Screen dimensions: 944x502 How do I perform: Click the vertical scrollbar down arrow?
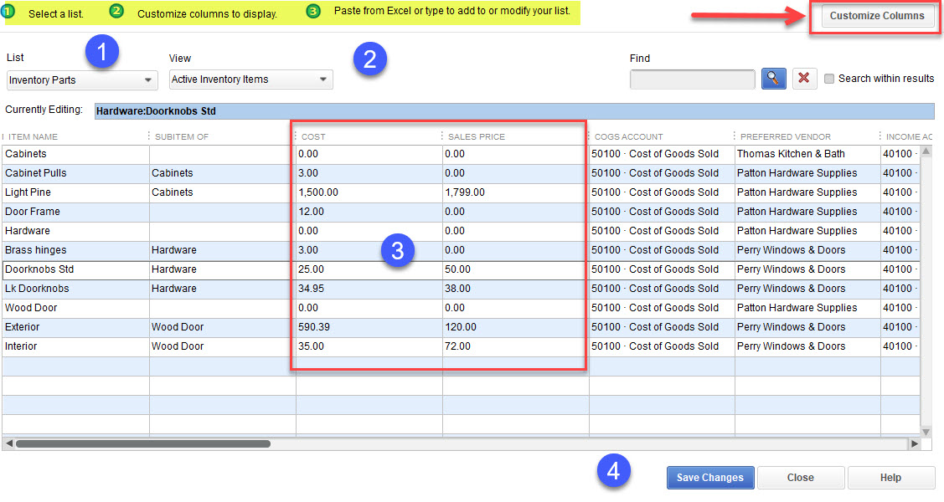tap(926, 432)
